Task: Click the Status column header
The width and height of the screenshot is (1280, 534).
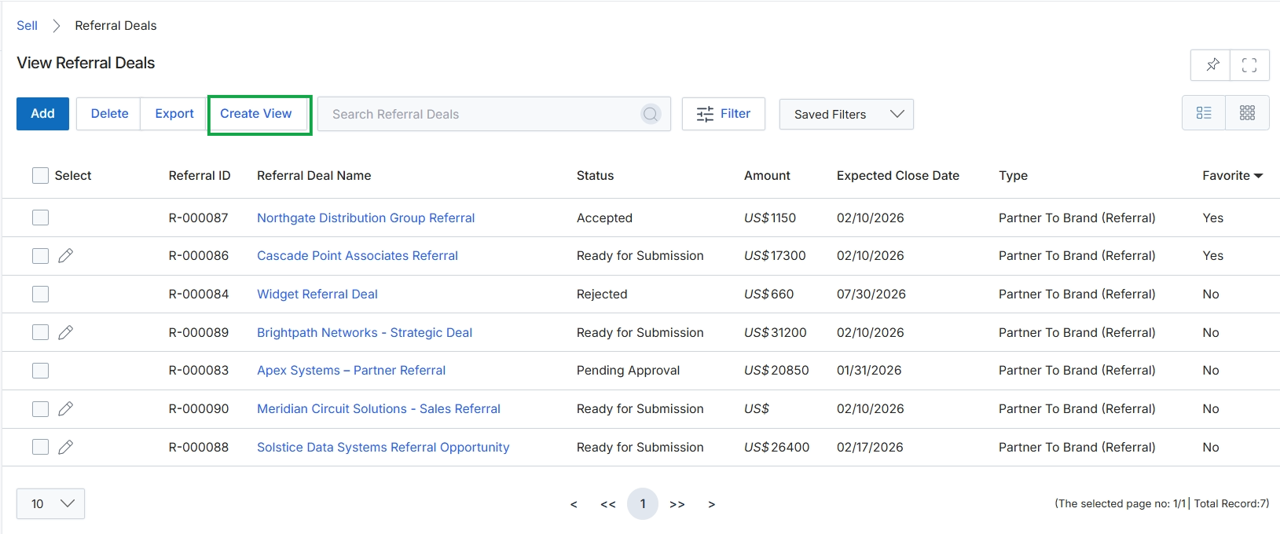Action: click(x=595, y=175)
